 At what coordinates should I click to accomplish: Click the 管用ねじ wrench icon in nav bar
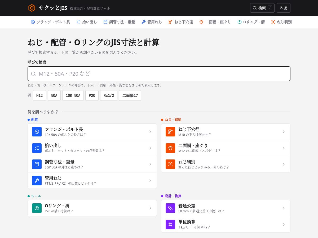pyautogui.click(x=144, y=22)
